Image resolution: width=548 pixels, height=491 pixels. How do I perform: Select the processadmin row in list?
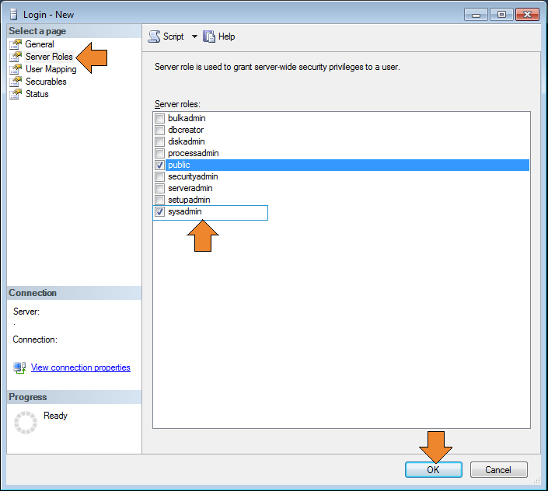[191, 154]
